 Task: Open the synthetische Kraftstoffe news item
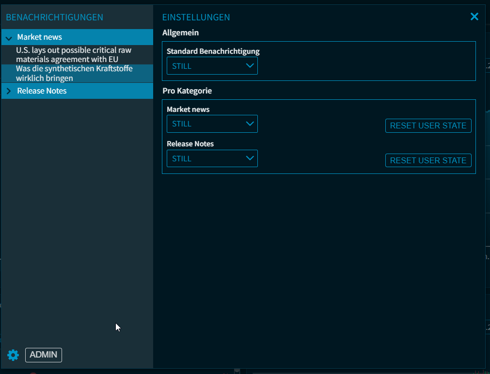tap(74, 73)
